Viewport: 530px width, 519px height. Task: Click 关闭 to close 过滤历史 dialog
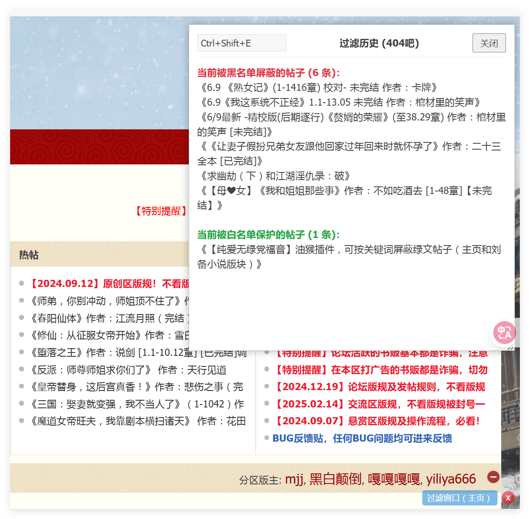[489, 43]
